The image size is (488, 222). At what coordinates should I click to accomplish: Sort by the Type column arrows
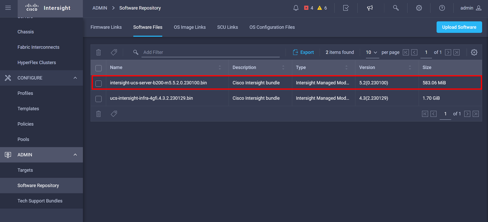tap(346, 67)
